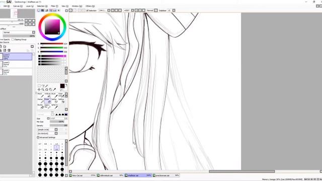Select the Lasso tool
This screenshot has width=322, height=181.
43,86
